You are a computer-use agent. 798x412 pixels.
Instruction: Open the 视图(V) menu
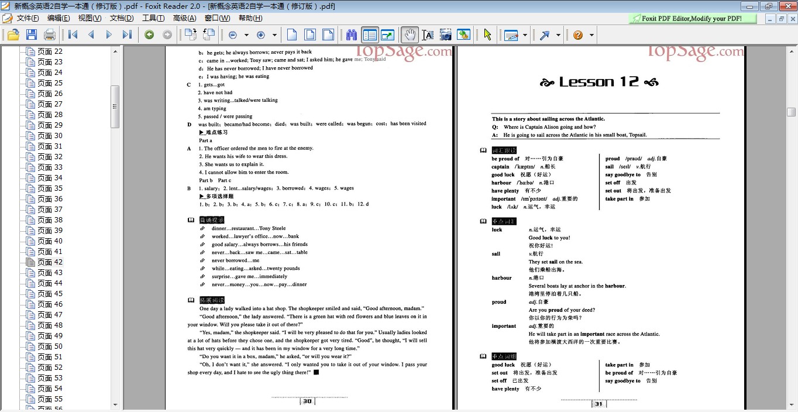tap(90, 18)
